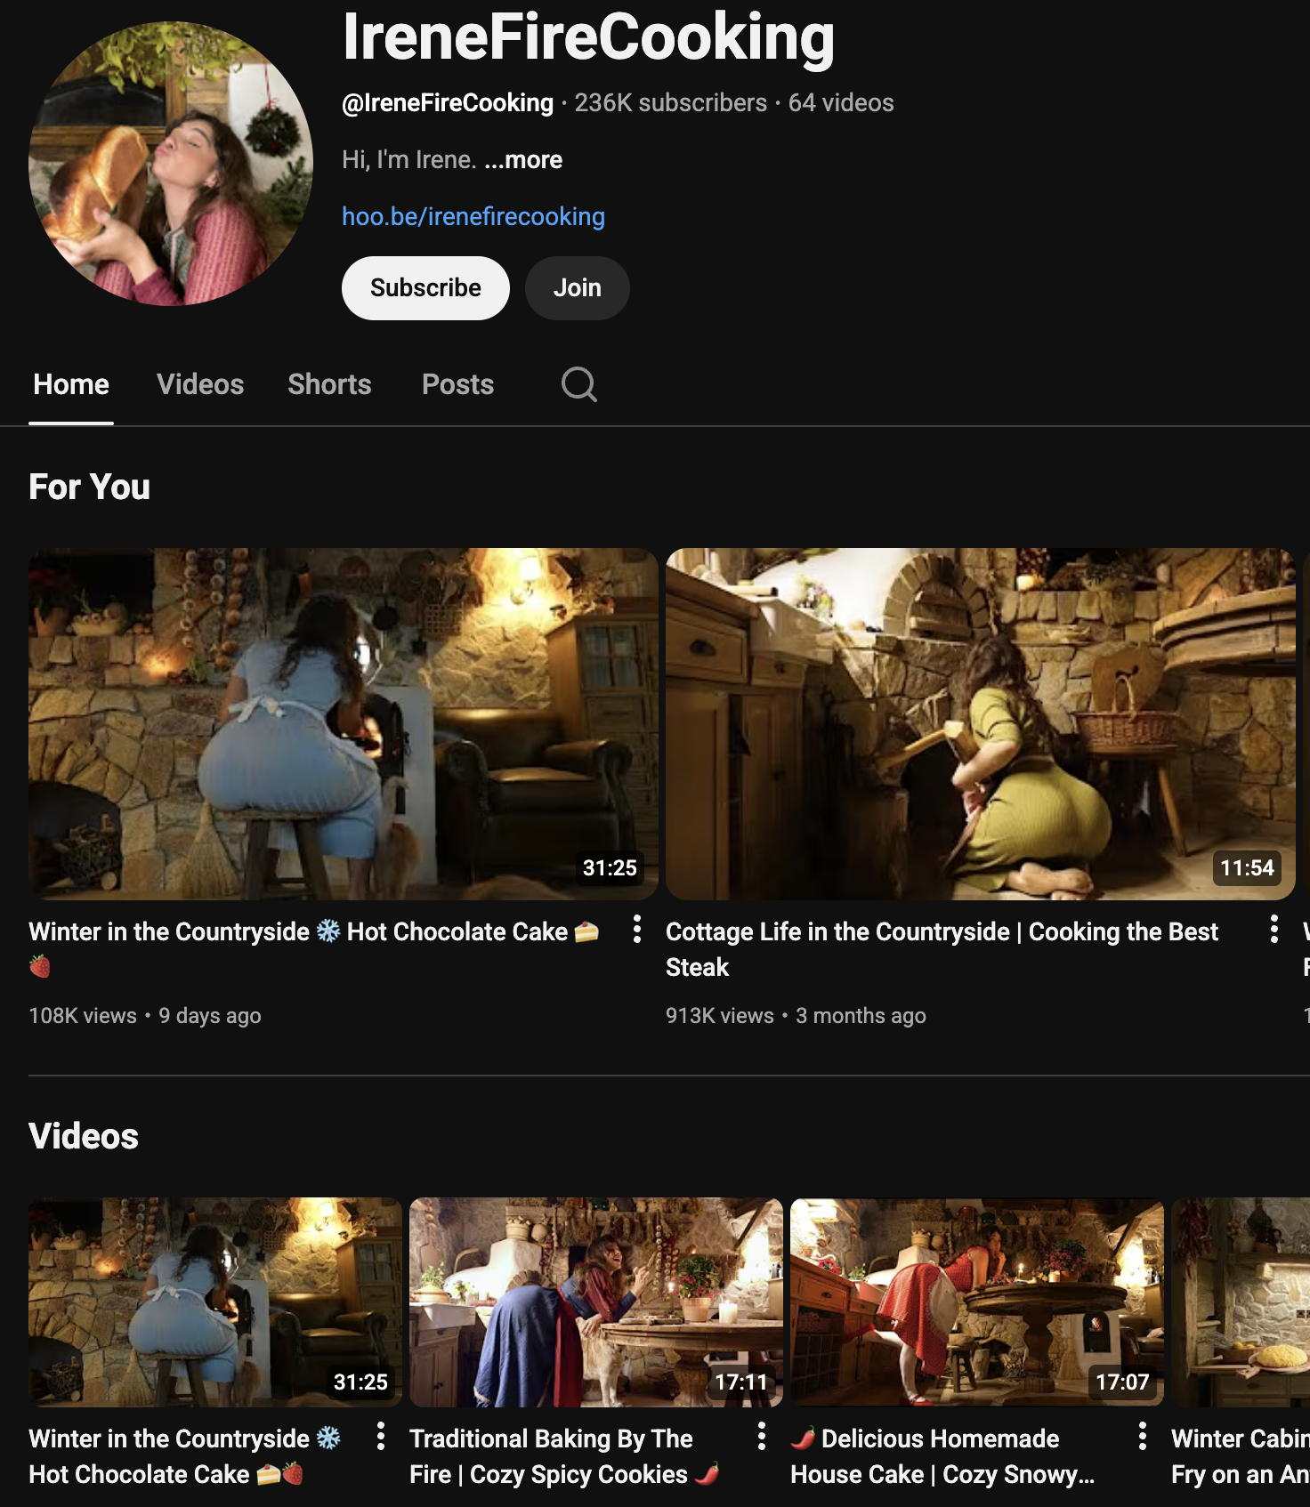The image size is (1310, 1507).
Task: Open options for Hot Chocolate Cake in Videos row
Action: pos(380,1436)
